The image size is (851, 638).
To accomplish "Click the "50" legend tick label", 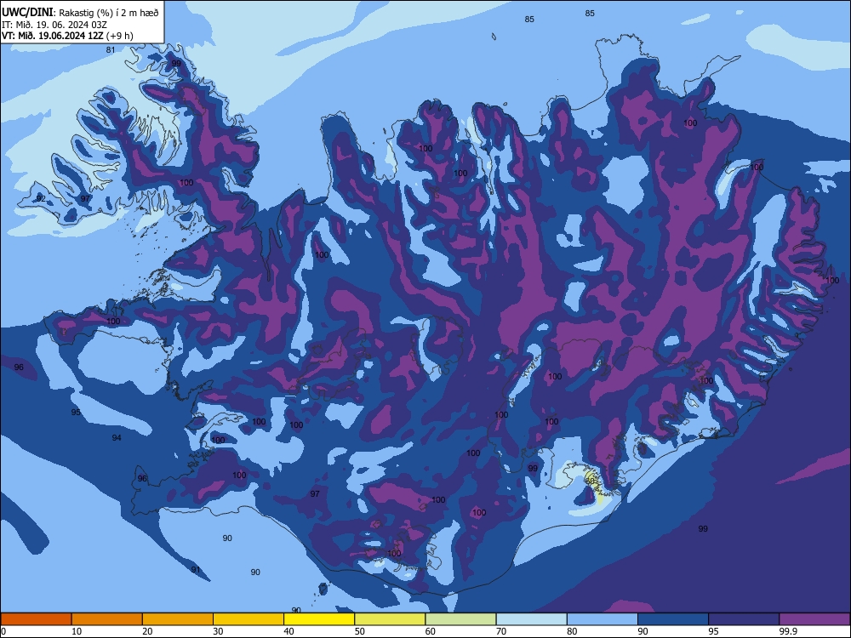I will [360, 631].
